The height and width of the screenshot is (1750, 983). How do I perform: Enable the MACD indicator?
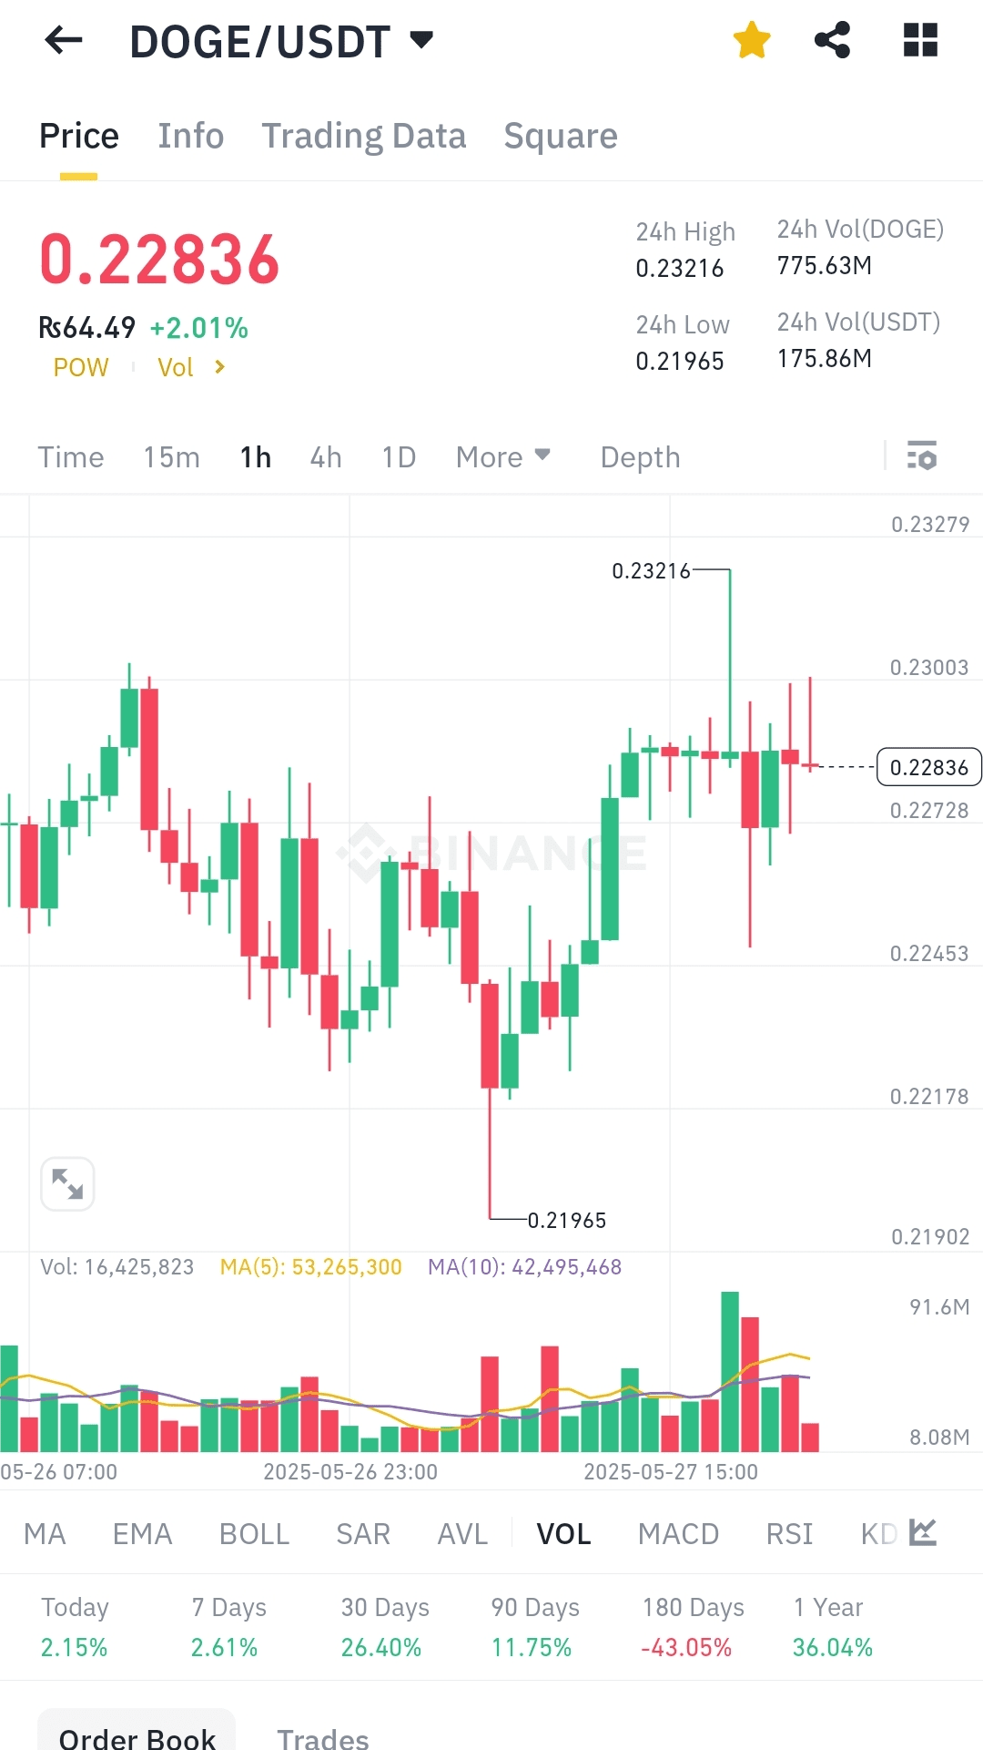click(x=678, y=1534)
